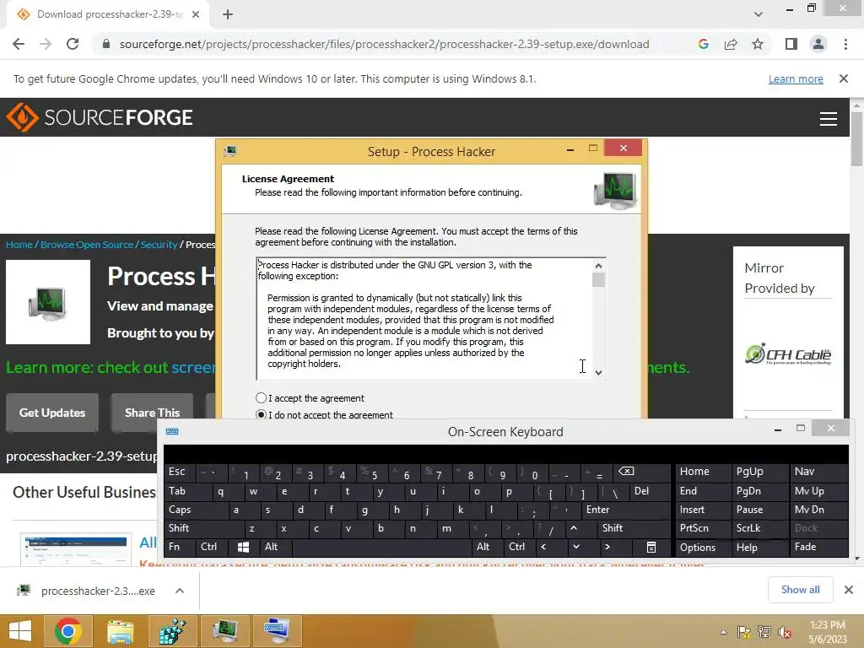Open the Home breadcrumb link

19,245
